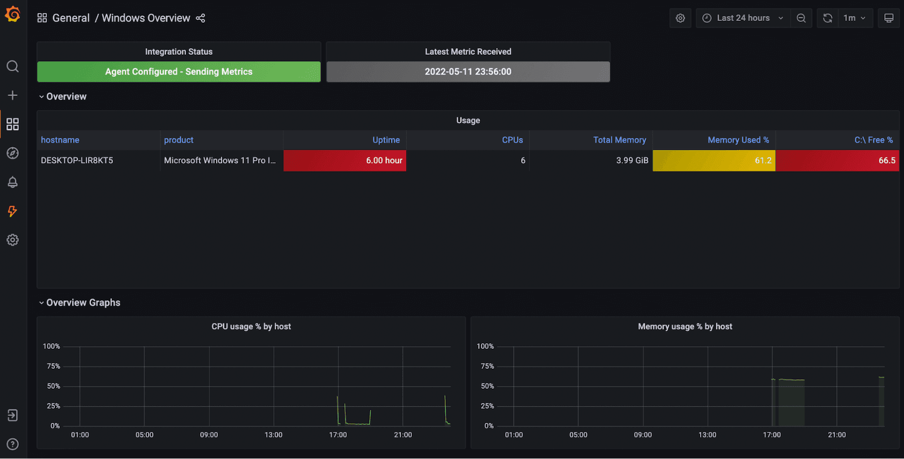Sort table by hostname column
Image resolution: width=904 pixels, height=459 pixels.
pos(60,140)
